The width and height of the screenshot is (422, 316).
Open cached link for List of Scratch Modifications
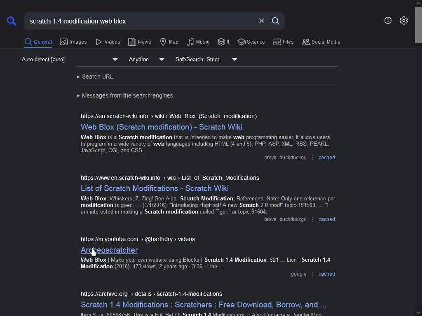click(x=327, y=219)
